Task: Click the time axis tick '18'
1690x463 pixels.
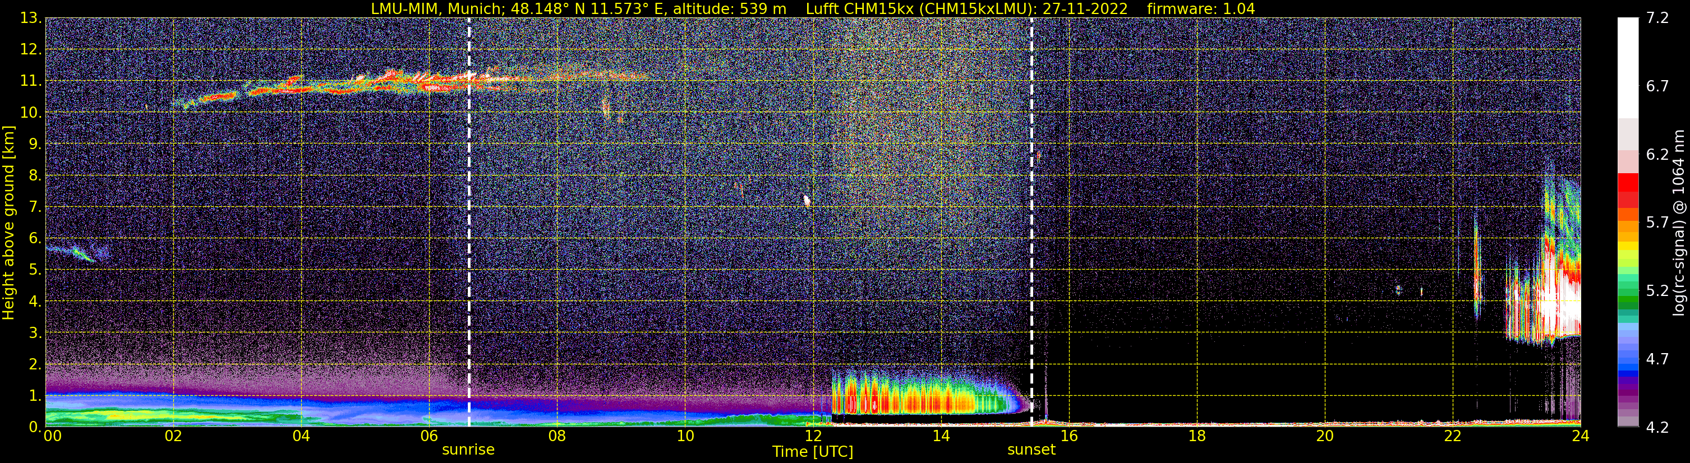Action: [1196, 437]
